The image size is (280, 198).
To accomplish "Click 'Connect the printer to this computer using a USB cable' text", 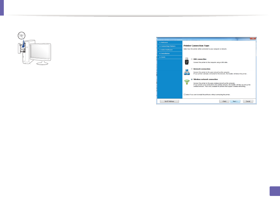I will coord(211,63).
